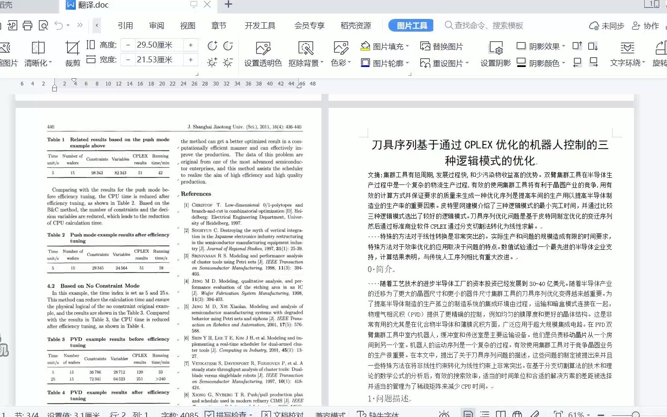Open print preview icon
The image size is (667, 417).
[x=43, y=26]
